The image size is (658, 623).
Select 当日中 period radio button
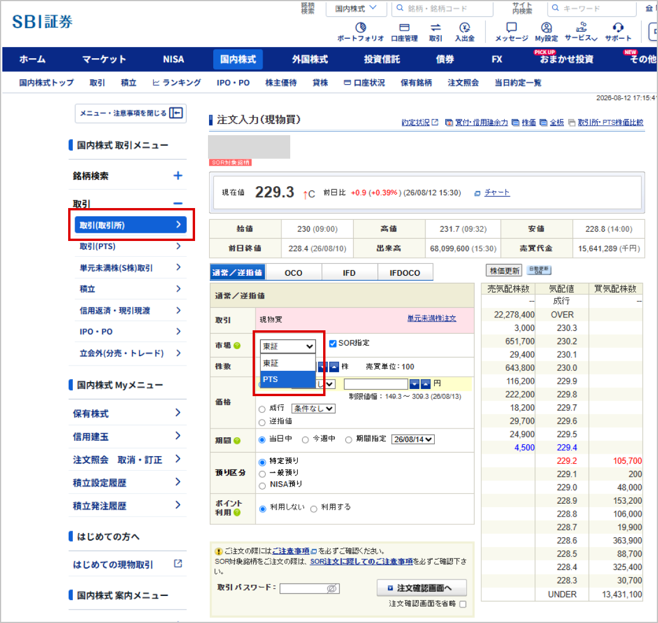(x=262, y=440)
